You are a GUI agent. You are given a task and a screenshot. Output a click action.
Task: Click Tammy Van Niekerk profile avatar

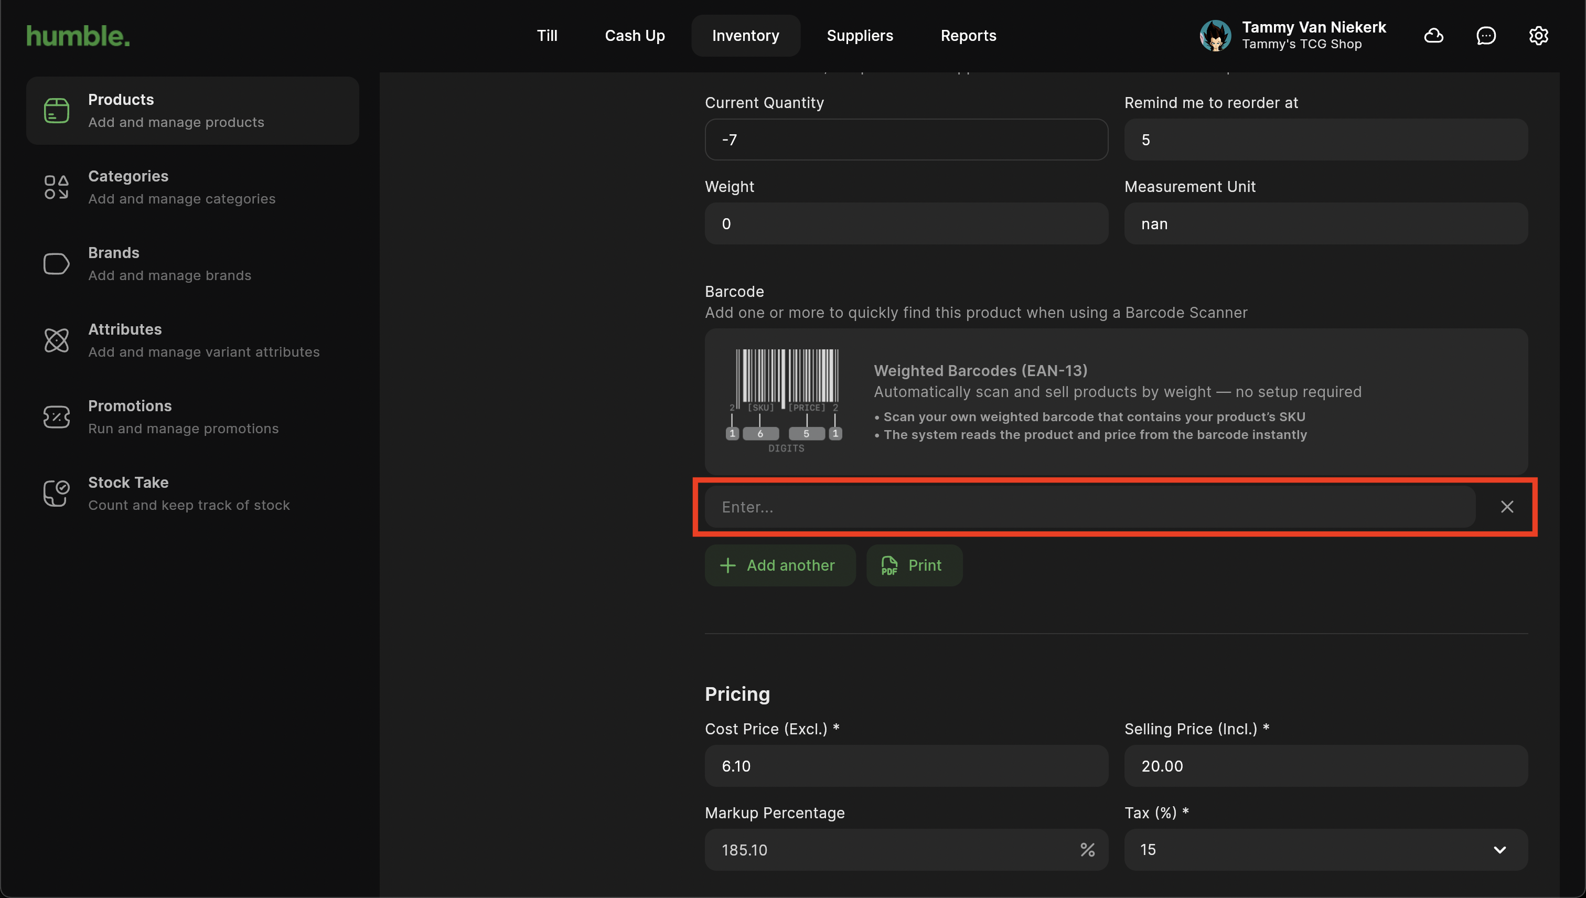(1215, 36)
